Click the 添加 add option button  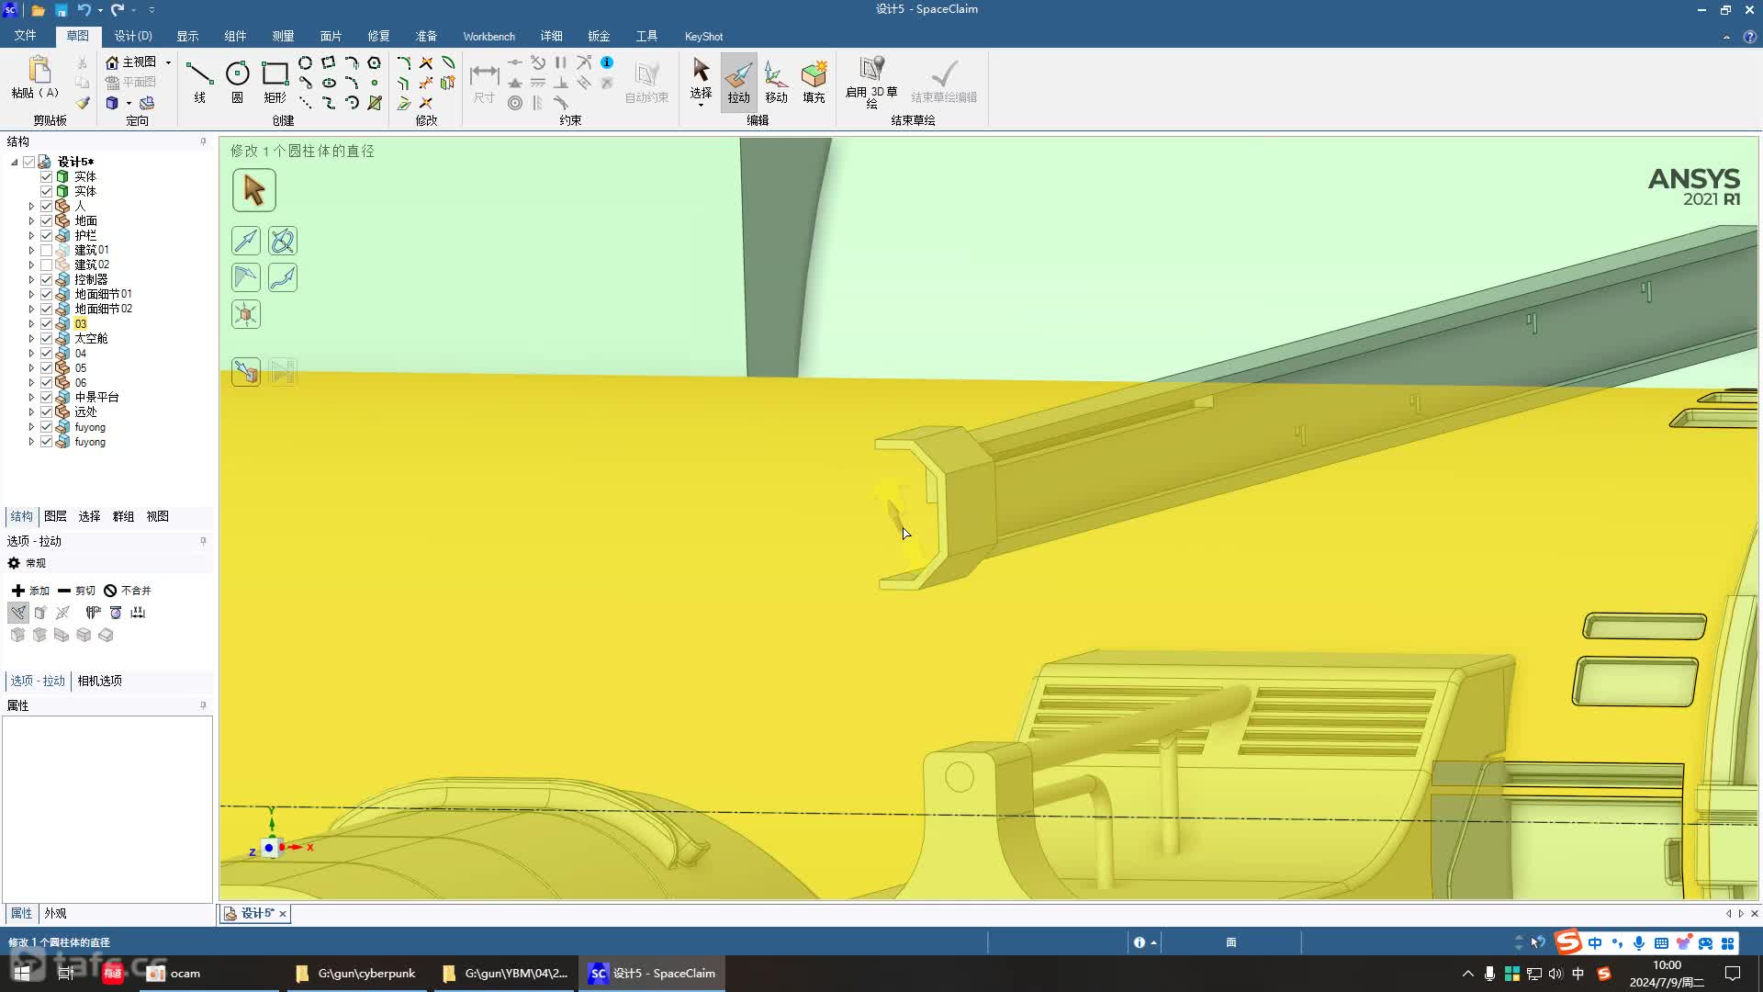(30, 591)
